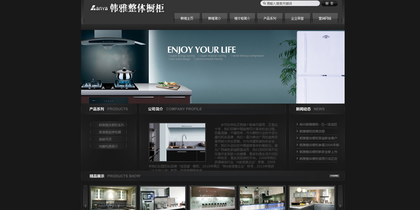Click the arrow bullet beside 柳州韩雅橱柜 news item
The image size is (420, 210).
point(297,124)
